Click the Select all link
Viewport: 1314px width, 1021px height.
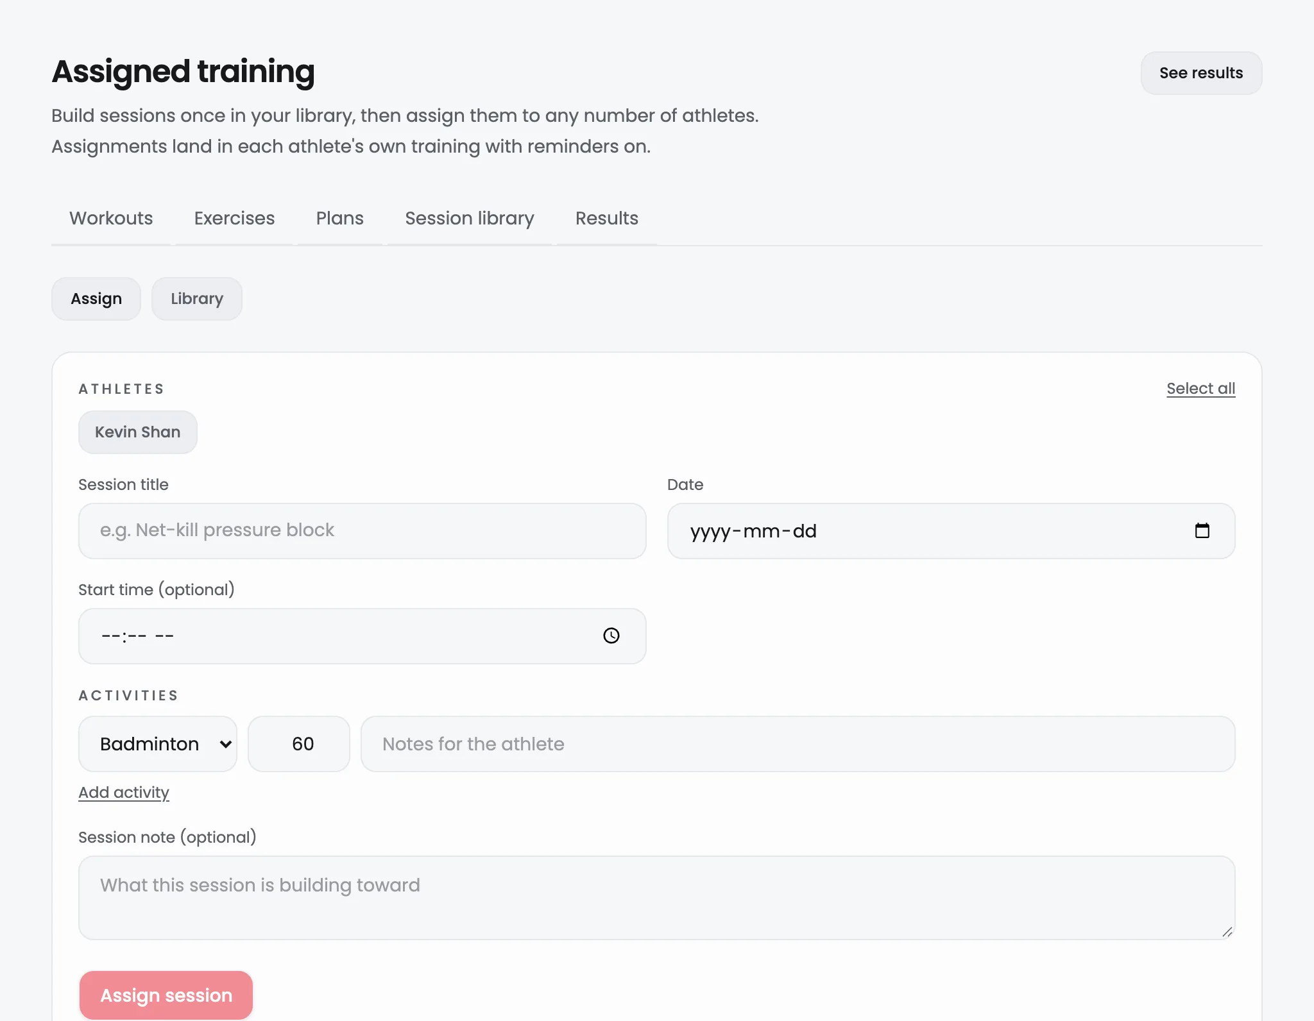pyautogui.click(x=1201, y=389)
